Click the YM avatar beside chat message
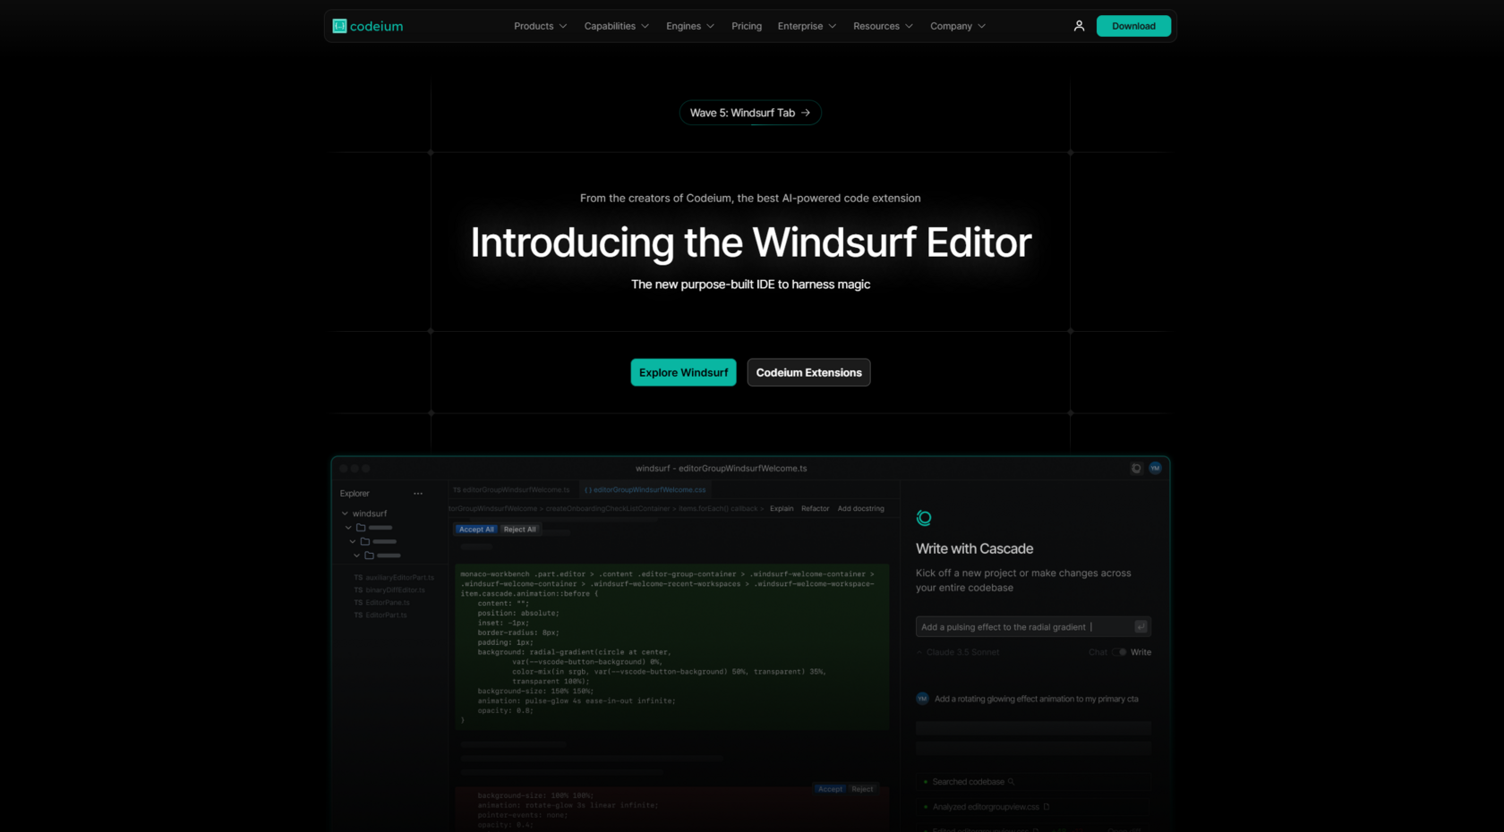Screen dimensions: 1504x832 (922, 699)
